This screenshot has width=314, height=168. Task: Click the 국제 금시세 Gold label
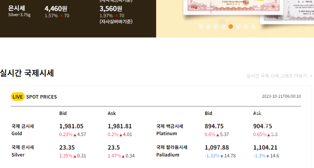pos(23,130)
